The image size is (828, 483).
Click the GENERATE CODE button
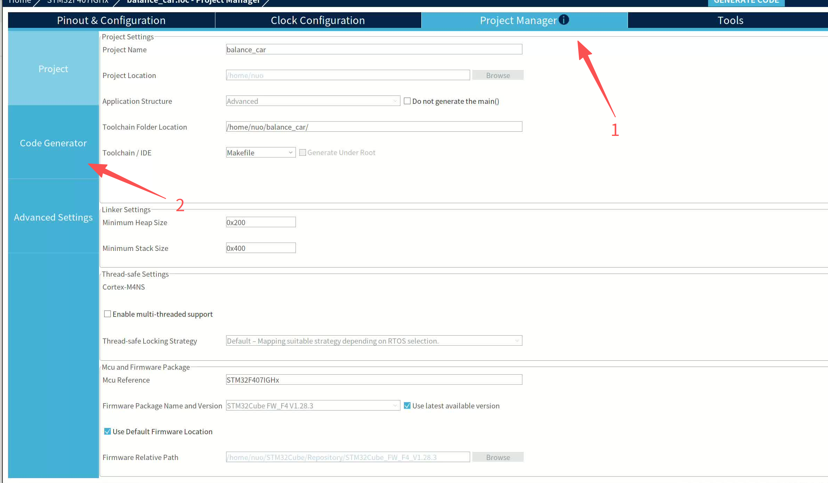click(746, 2)
